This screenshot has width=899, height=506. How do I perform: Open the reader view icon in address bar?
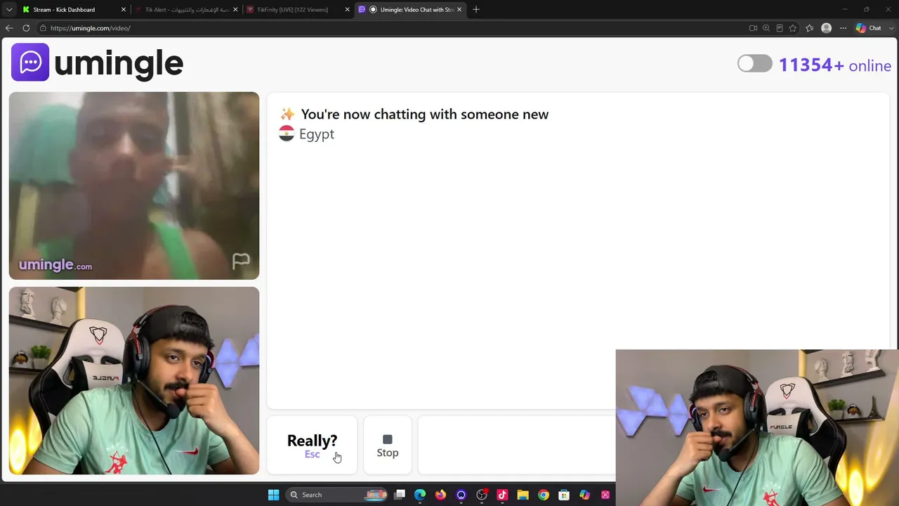(780, 28)
